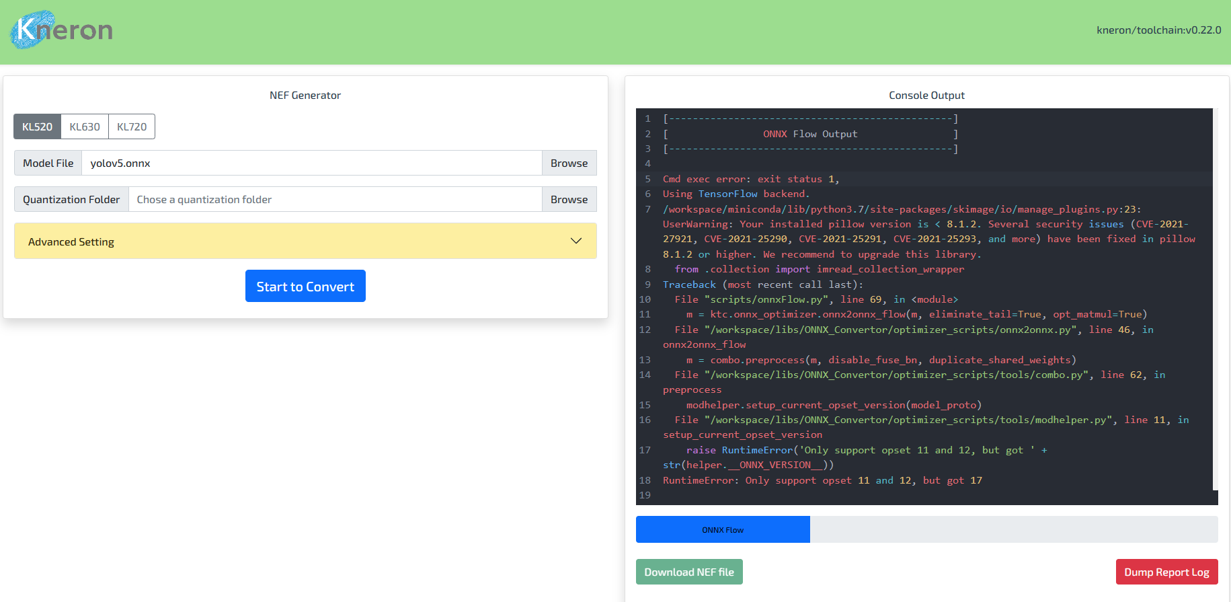This screenshot has height=602, width=1231.
Task: Click 'Using TensorFlow backend.' console line
Action: click(736, 194)
